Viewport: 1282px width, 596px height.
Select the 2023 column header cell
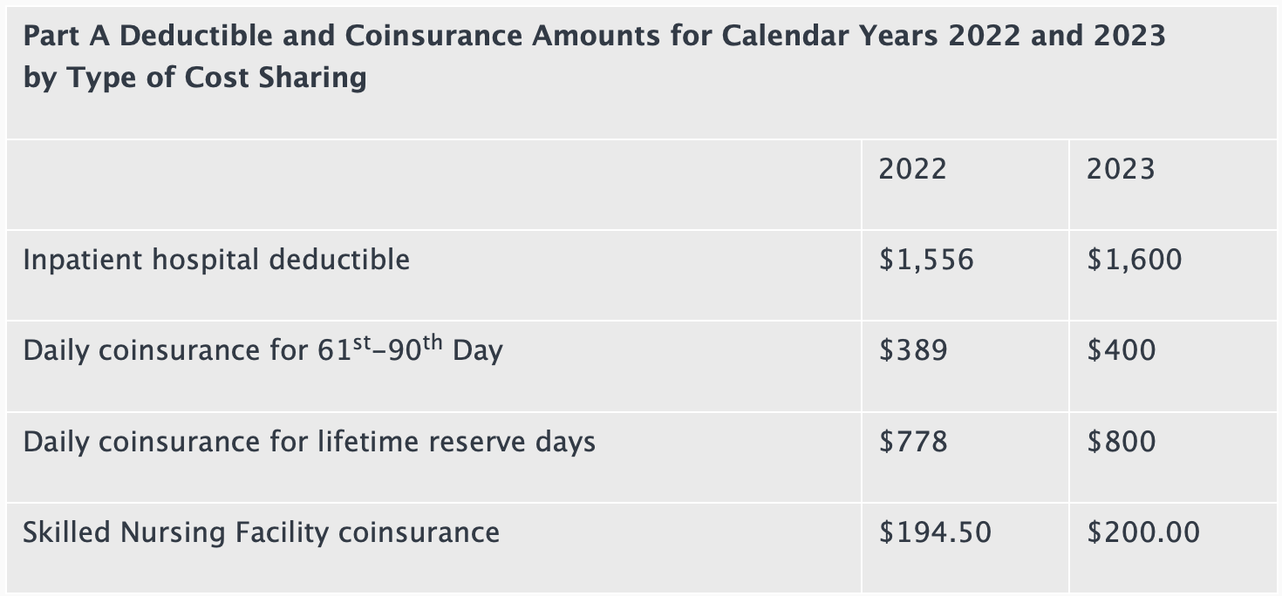pos(1121,168)
